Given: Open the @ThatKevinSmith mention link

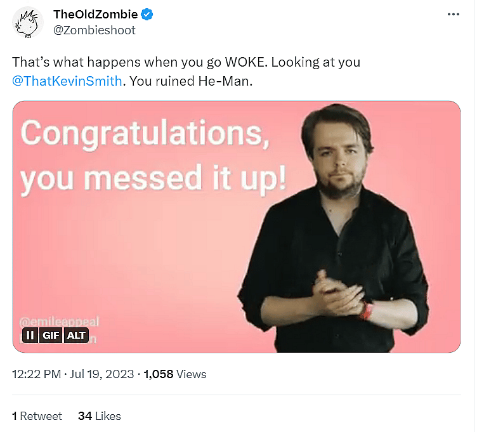Looking at the screenshot, I should pos(67,82).
